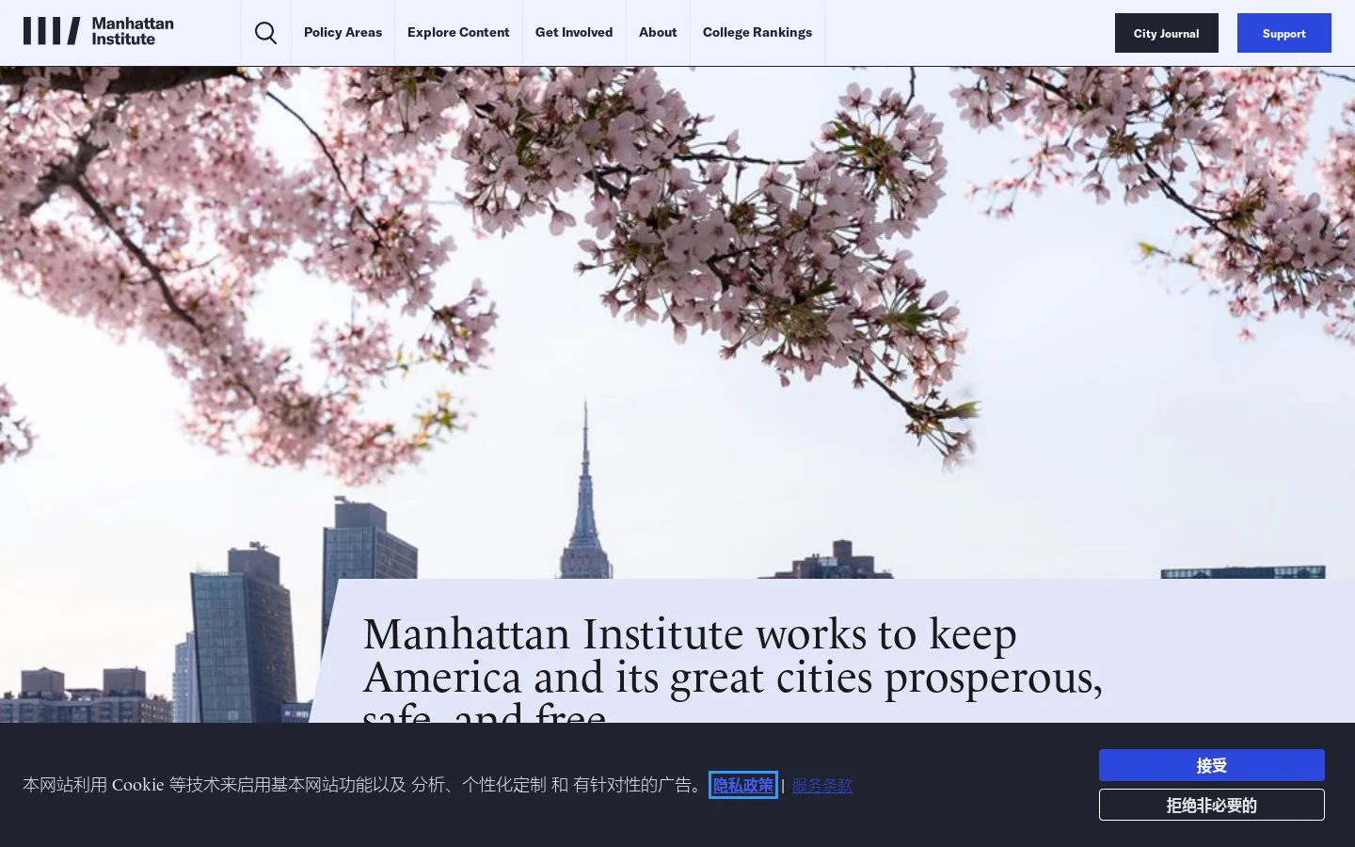
Task: Click the Manhattan Institute logo
Action: coord(99,31)
